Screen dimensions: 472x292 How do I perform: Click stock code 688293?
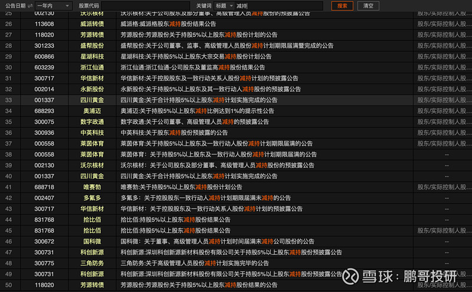(44, 111)
